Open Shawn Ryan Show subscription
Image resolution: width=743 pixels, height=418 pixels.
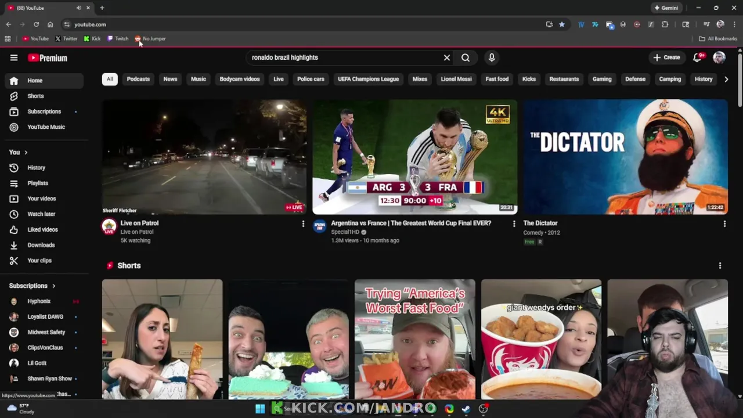(x=44, y=379)
